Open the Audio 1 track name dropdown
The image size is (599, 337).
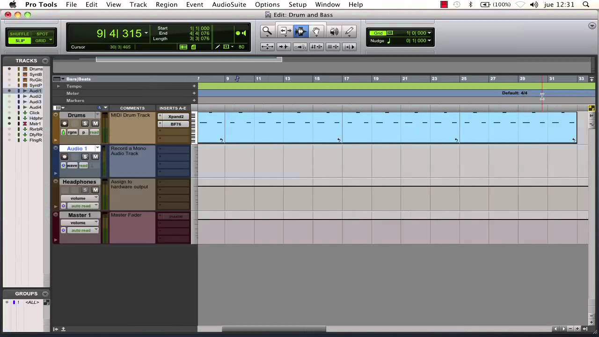coord(97,148)
